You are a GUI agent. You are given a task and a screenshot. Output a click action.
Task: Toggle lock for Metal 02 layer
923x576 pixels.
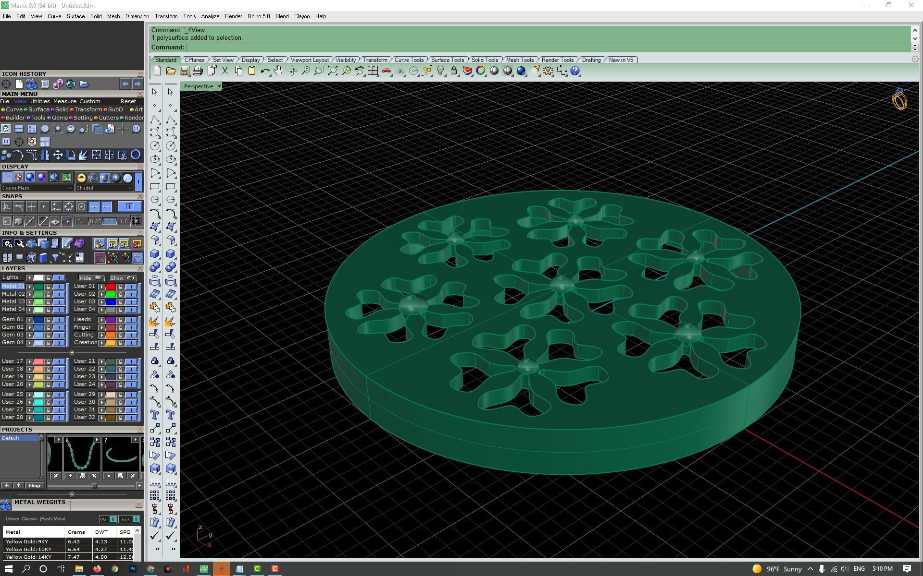click(48, 294)
